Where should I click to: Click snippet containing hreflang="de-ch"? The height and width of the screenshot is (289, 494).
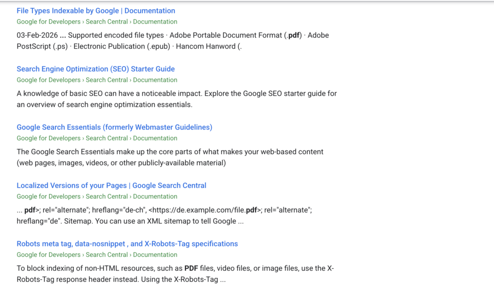[165, 215]
